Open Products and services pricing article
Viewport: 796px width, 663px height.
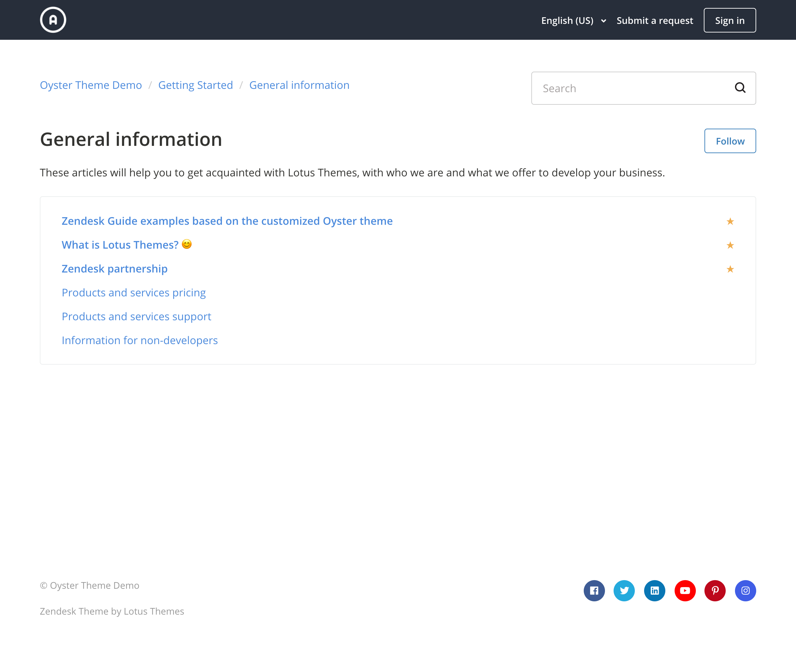[133, 292]
